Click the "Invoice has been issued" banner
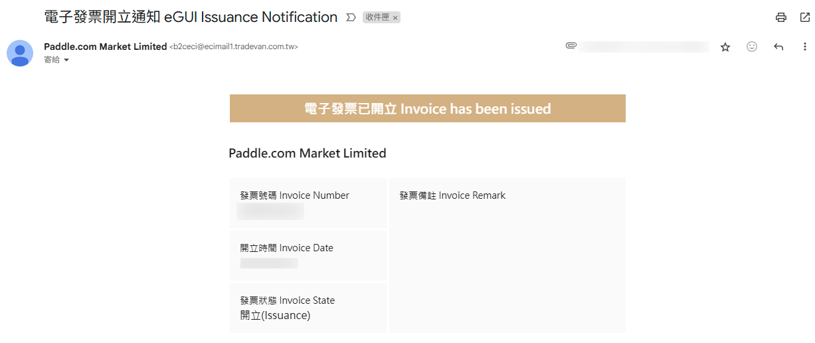815x343 pixels. pyautogui.click(x=427, y=108)
